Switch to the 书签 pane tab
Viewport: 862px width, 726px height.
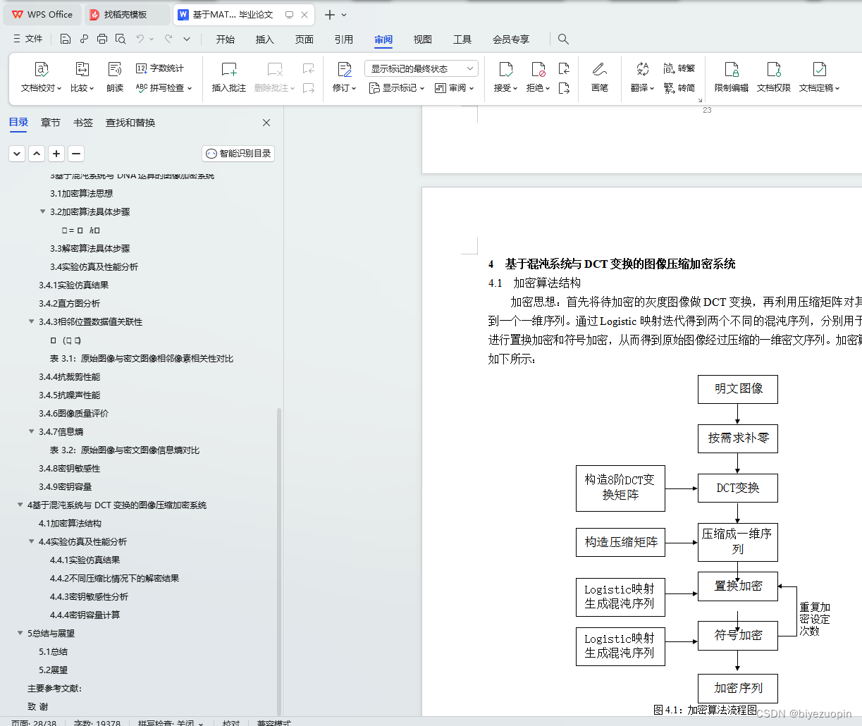tap(83, 123)
